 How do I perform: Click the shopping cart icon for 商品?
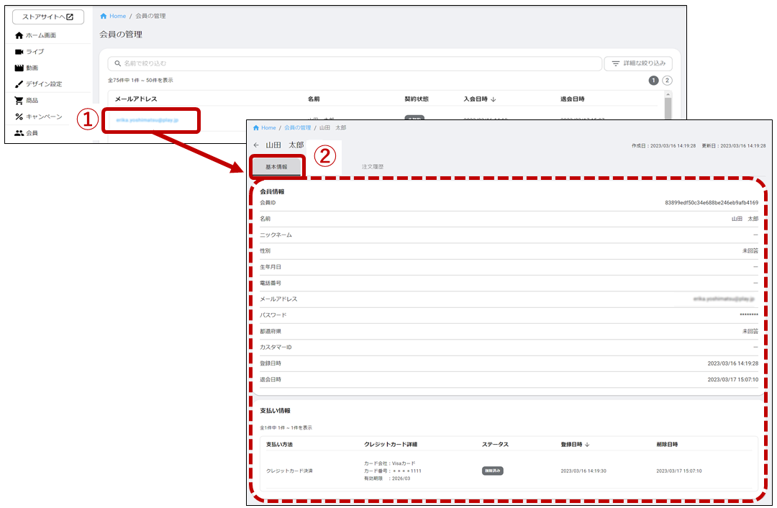(19, 100)
